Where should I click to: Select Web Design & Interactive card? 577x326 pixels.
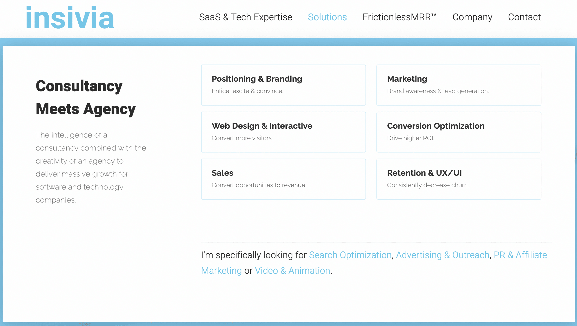tap(284, 132)
